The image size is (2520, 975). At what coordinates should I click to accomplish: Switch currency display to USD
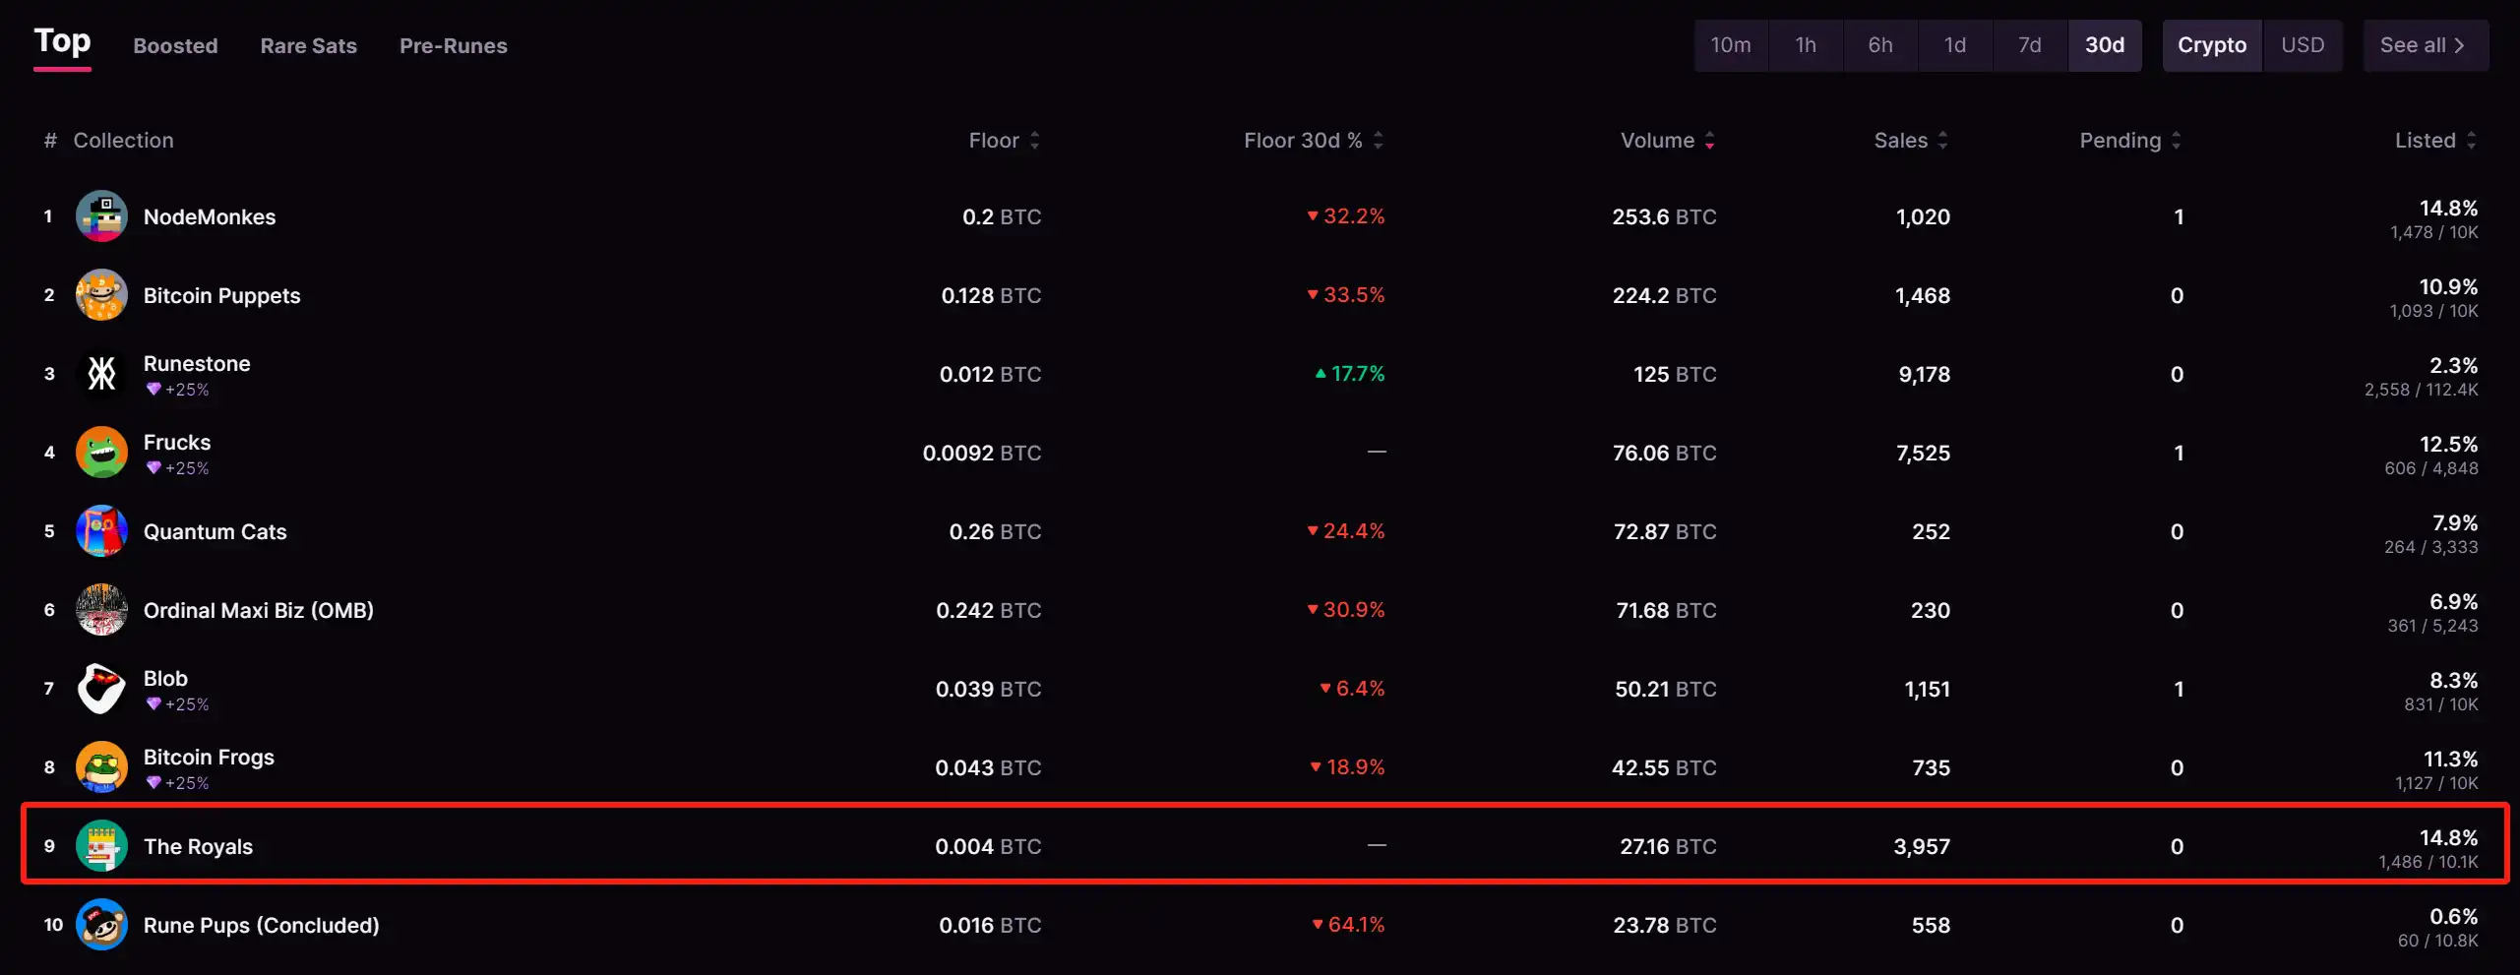click(2303, 45)
